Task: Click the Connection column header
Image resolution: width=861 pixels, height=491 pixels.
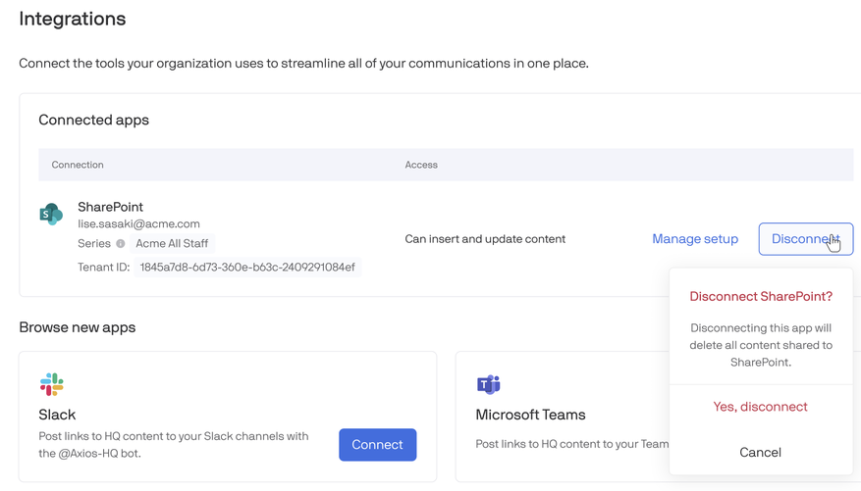Action: [78, 165]
